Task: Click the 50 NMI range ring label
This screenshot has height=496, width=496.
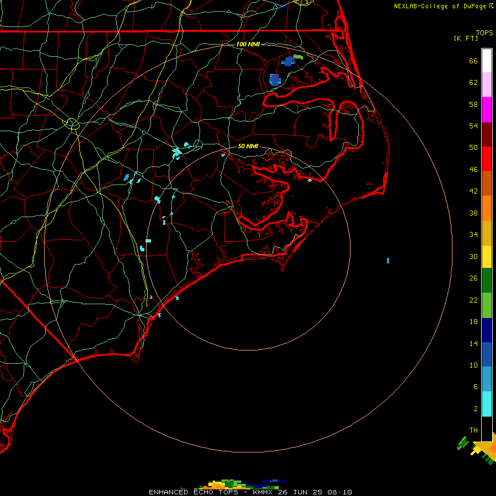Action: tap(248, 146)
